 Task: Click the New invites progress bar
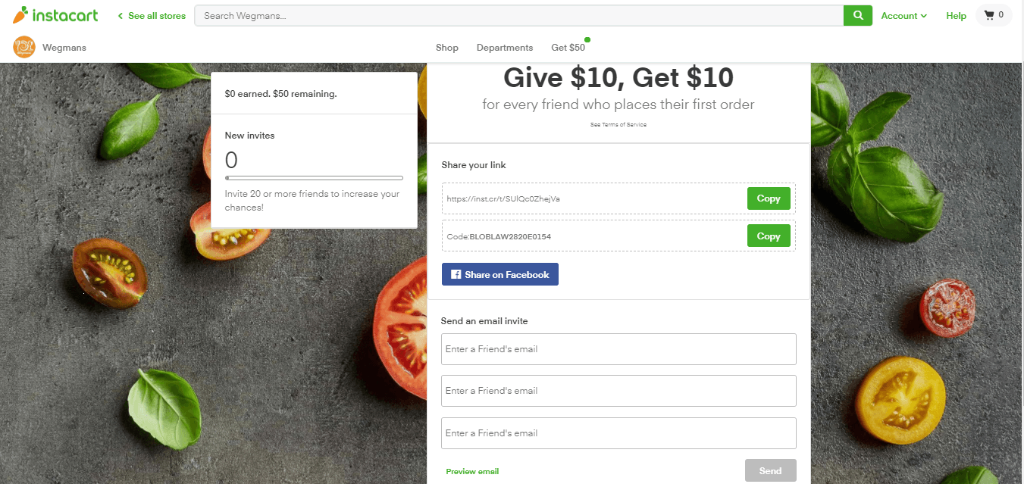point(314,178)
